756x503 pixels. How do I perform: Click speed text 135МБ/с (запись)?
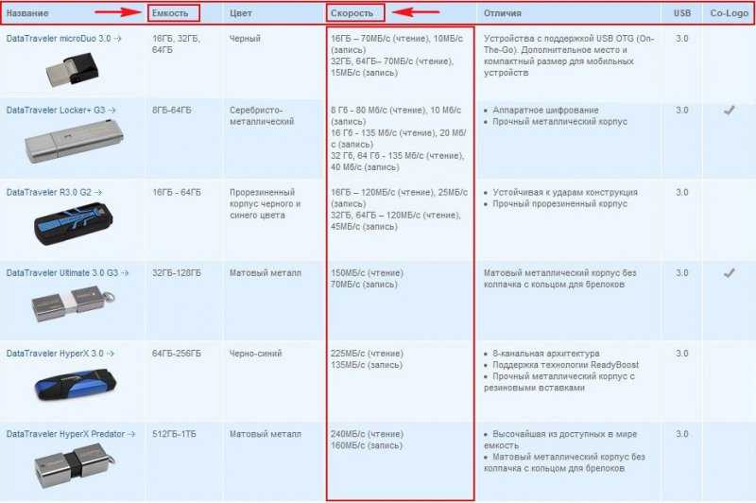pos(367,365)
